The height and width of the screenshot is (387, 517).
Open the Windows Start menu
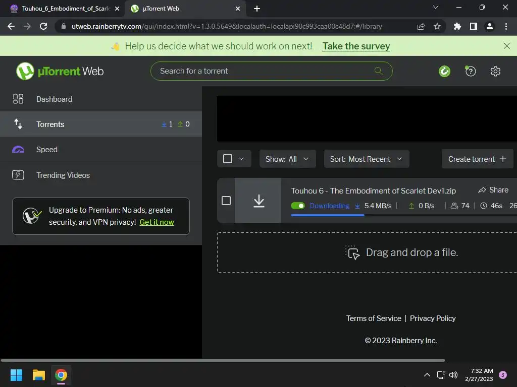click(16, 375)
